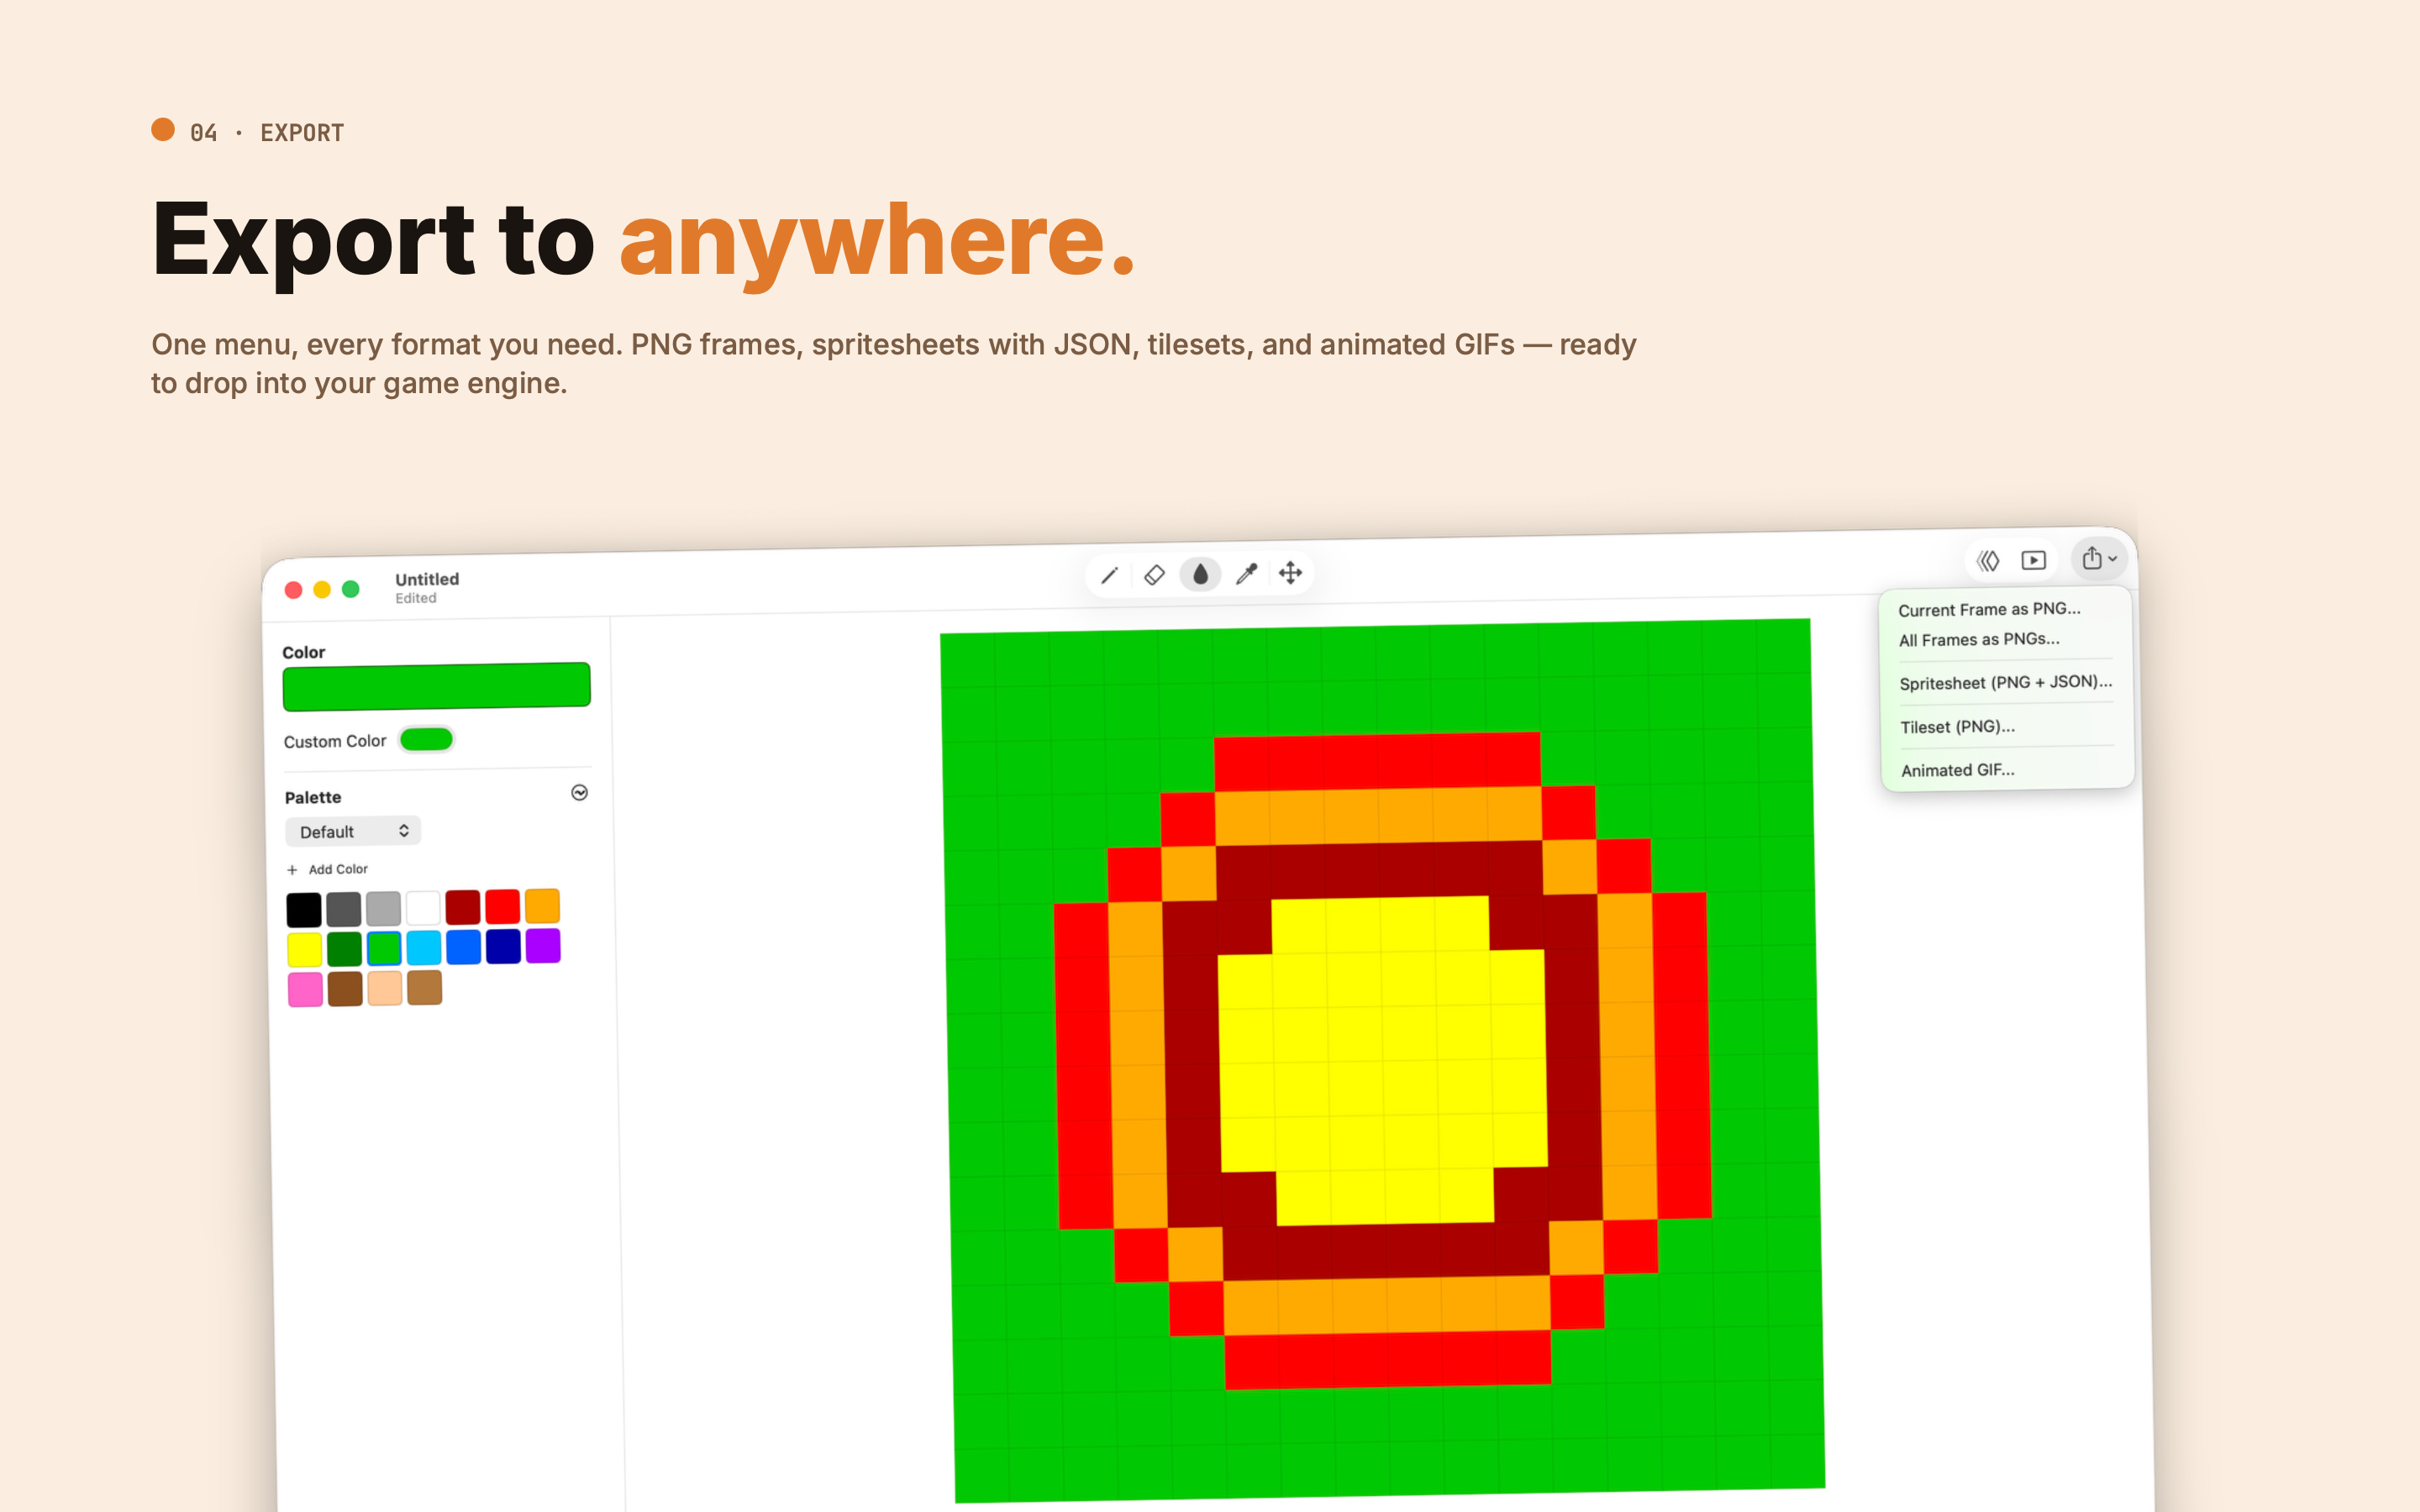2420x1512 pixels.
Task: Pick the navy blue palette swatch
Action: (x=503, y=946)
